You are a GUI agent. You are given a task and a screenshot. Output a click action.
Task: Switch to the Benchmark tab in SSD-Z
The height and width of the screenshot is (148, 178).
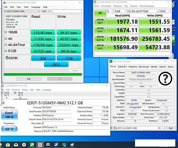(x=144, y=67)
